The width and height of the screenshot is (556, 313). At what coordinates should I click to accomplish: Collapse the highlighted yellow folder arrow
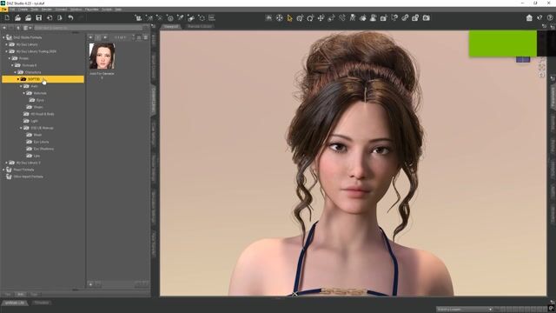coord(17,79)
